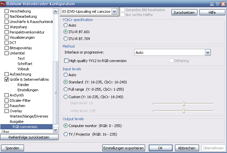227x153 pixels.
Task: Toggle the DCT filter checkbox
Action: [x=7, y=43]
